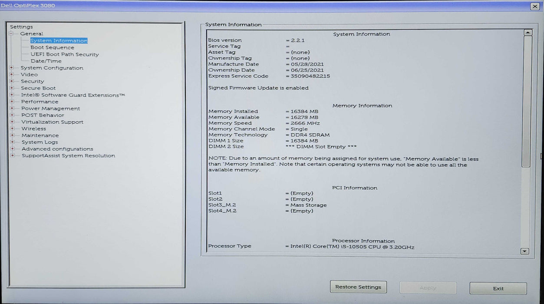
Task: Expand the Security node
Action: coord(12,81)
